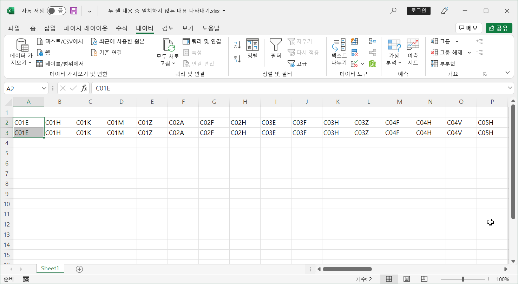Toggle the 필터 funnel button
This screenshot has width=518, height=284.
[276, 49]
